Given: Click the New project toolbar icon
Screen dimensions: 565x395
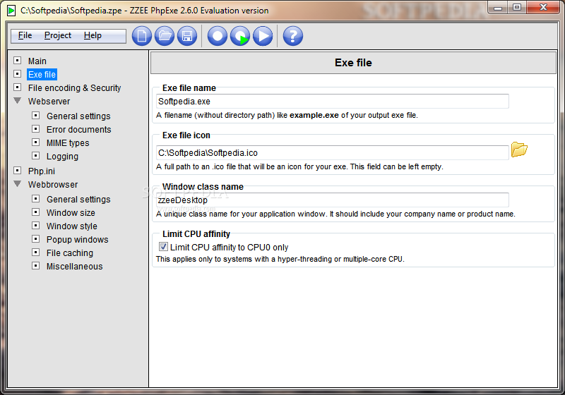Looking at the screenshot, I should (x=142, y=36).
